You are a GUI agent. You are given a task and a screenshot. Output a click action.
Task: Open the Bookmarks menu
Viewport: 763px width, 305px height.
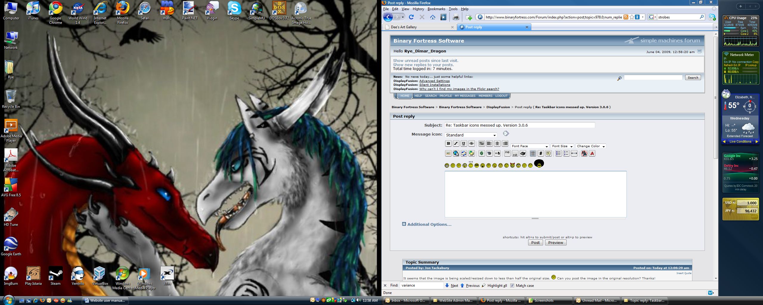436,9
